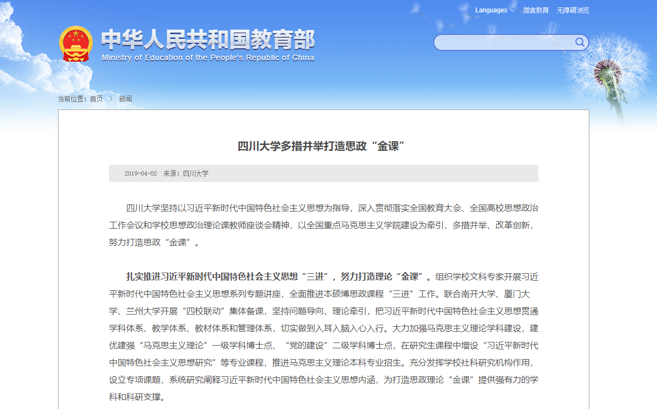Click the bold heading 扎实推进习近平新时代中国特色社会主义思想"三进"
The width and height of the screenshot is (657, 409).
pyautogui.click(x=227, y=277)
